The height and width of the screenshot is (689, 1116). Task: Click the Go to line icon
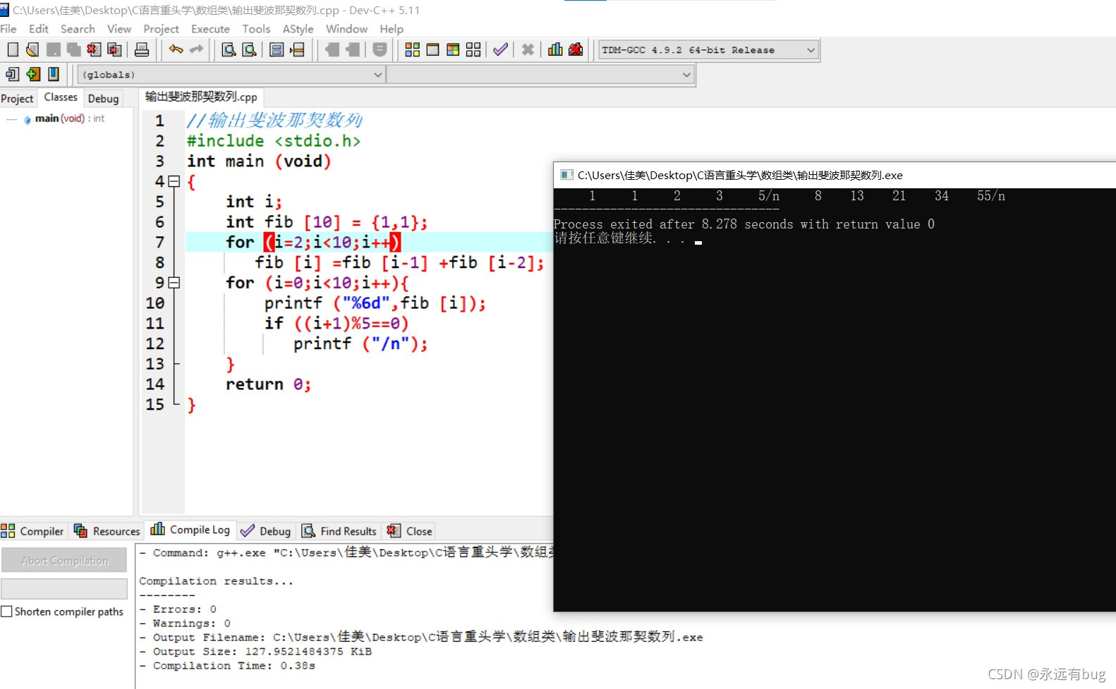[x=298, y=49]
